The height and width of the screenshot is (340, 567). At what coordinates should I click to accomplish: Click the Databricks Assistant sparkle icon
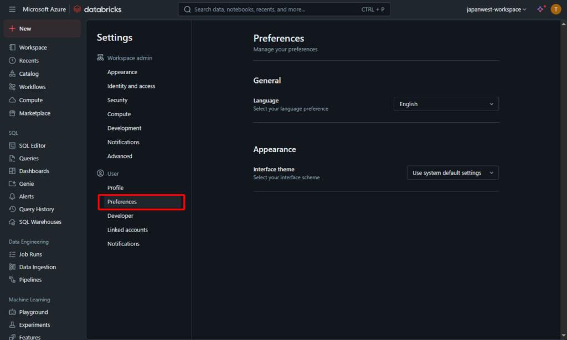coord(540,9)
